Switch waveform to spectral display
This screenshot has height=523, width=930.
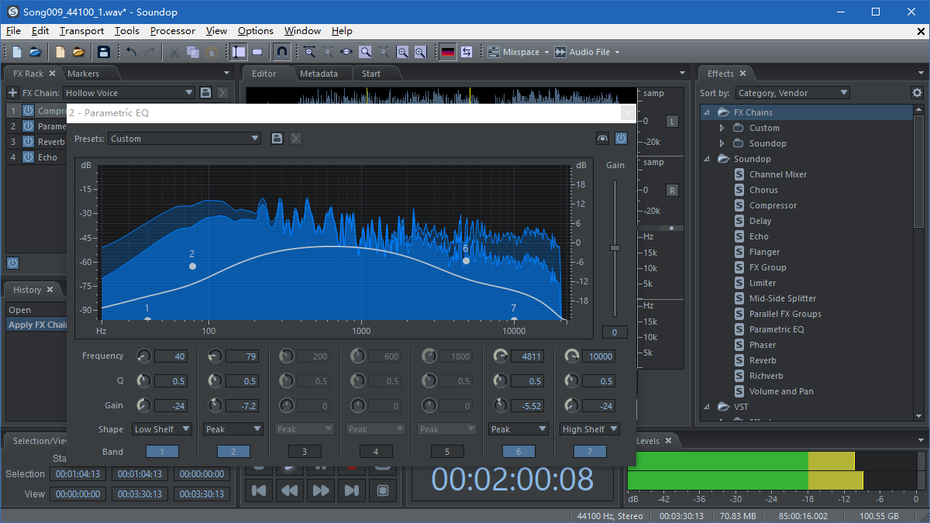point(448,51)
